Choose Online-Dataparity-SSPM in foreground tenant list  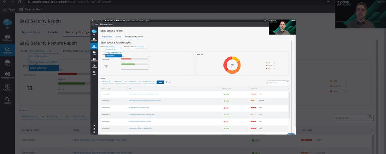coord(113,53)
